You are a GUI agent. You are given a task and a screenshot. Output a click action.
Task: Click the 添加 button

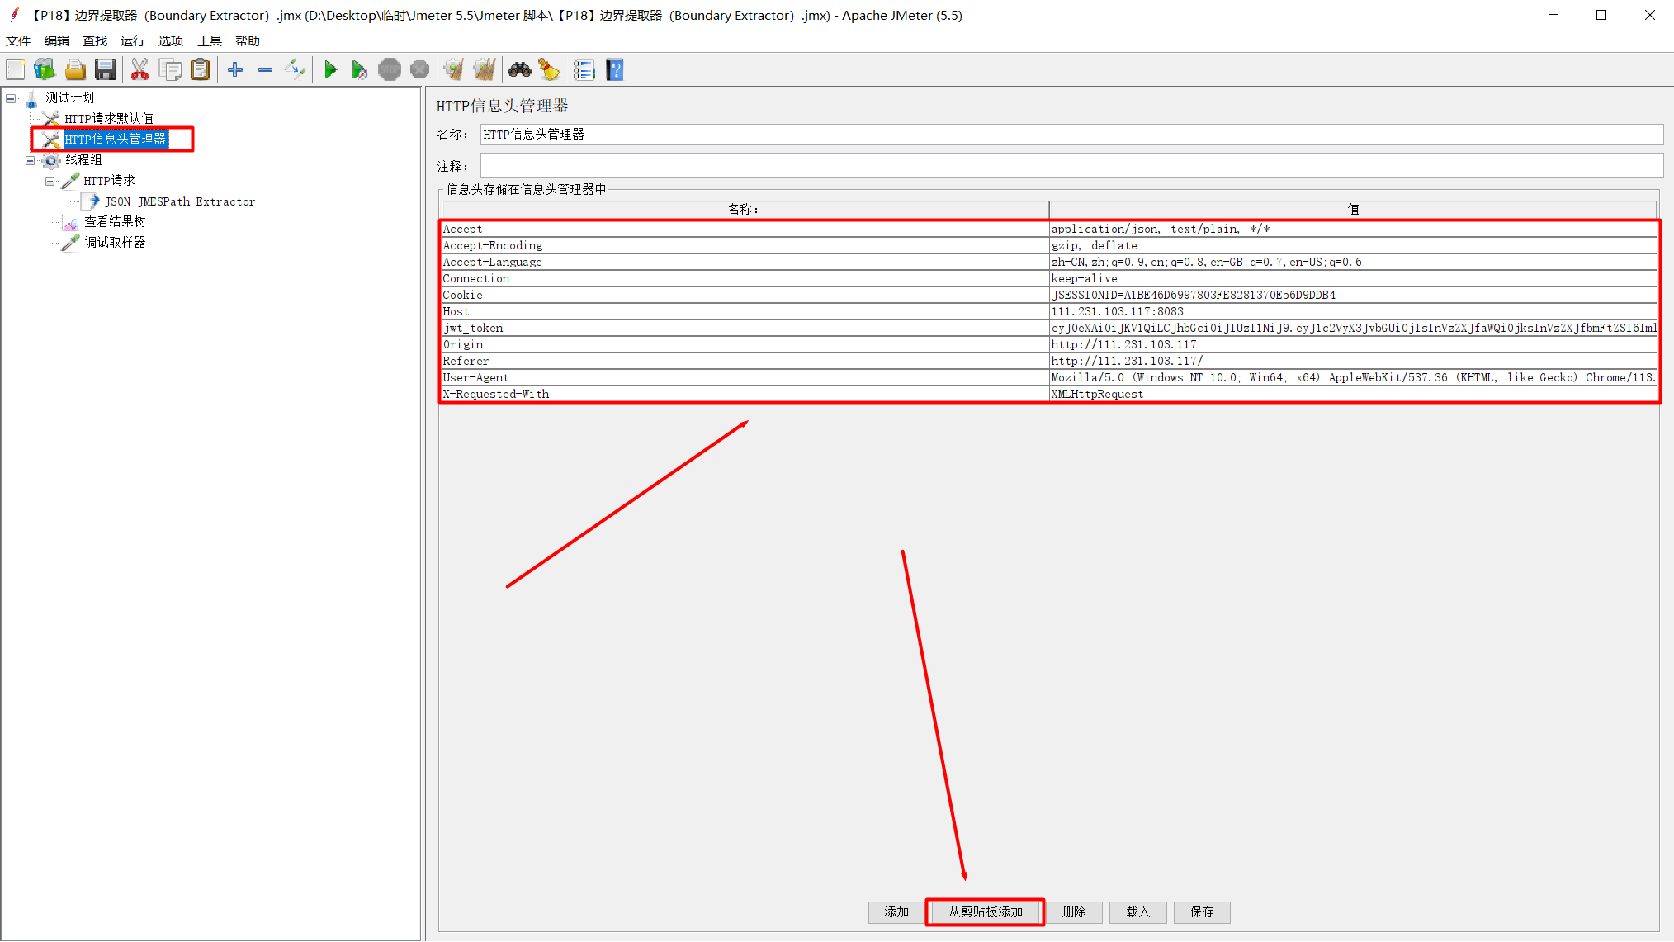896,911
